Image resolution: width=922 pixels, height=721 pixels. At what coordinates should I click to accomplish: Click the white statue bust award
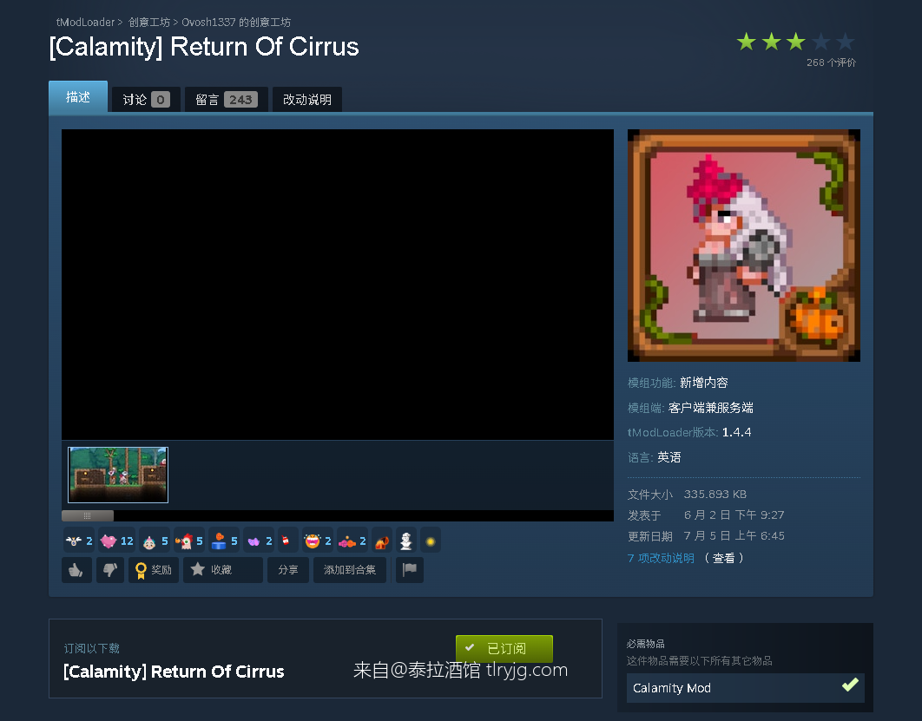[x=405, y=541]
